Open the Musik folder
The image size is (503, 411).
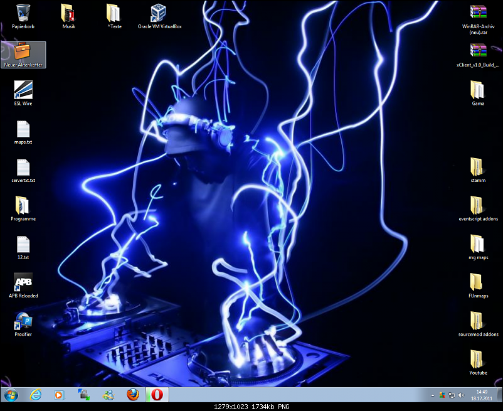coord(68,13)
